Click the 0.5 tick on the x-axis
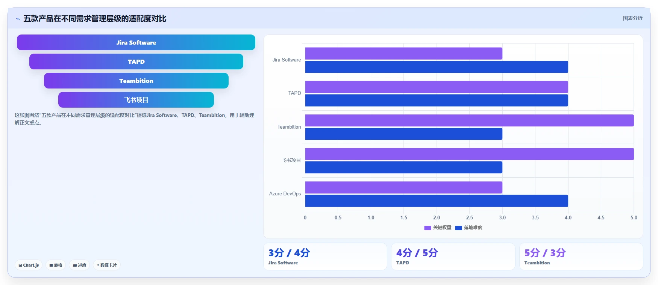The height and width of the screenshot is (285, 658). 338,217
